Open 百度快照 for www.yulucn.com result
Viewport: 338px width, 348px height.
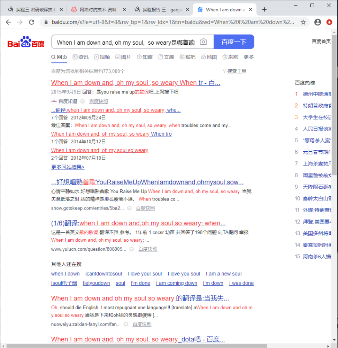tap(148, 249)
